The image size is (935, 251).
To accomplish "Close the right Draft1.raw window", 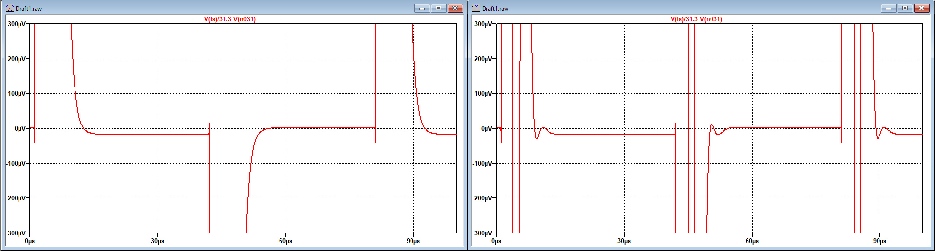I will (921, 8).
